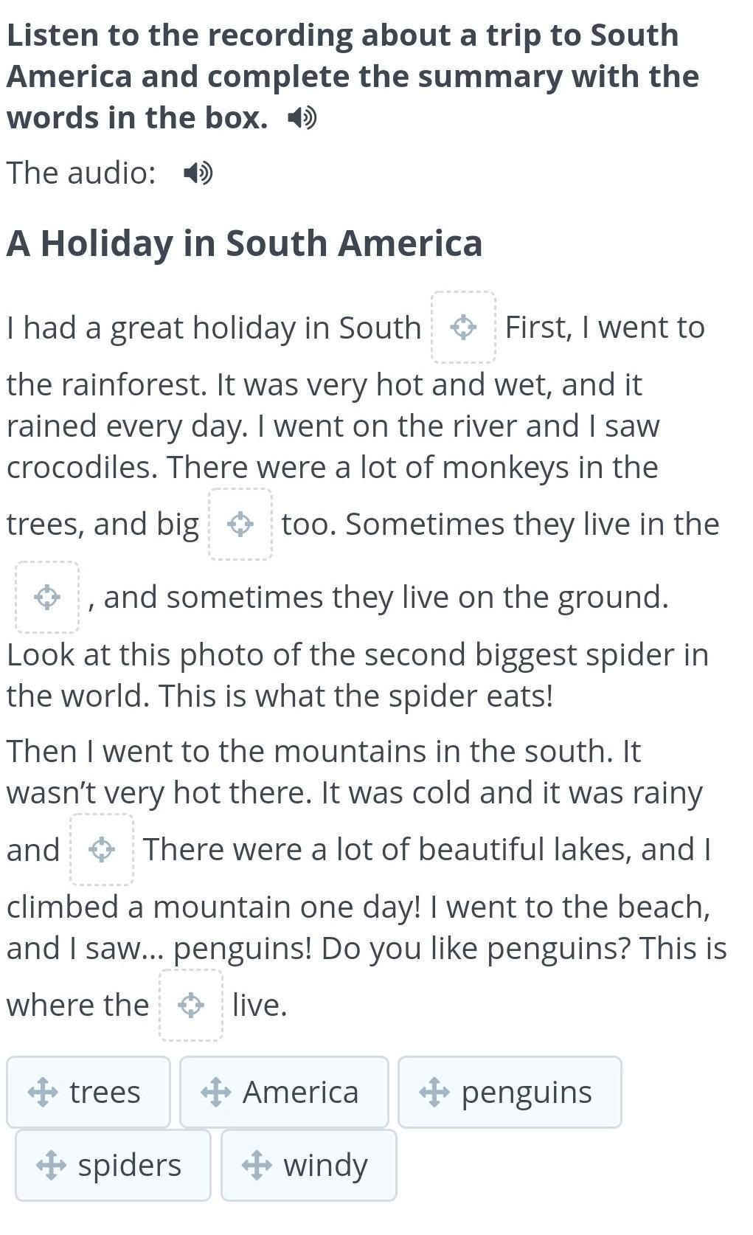
Task: Click the 'The audio:' label text
Action: coord(81,173)
